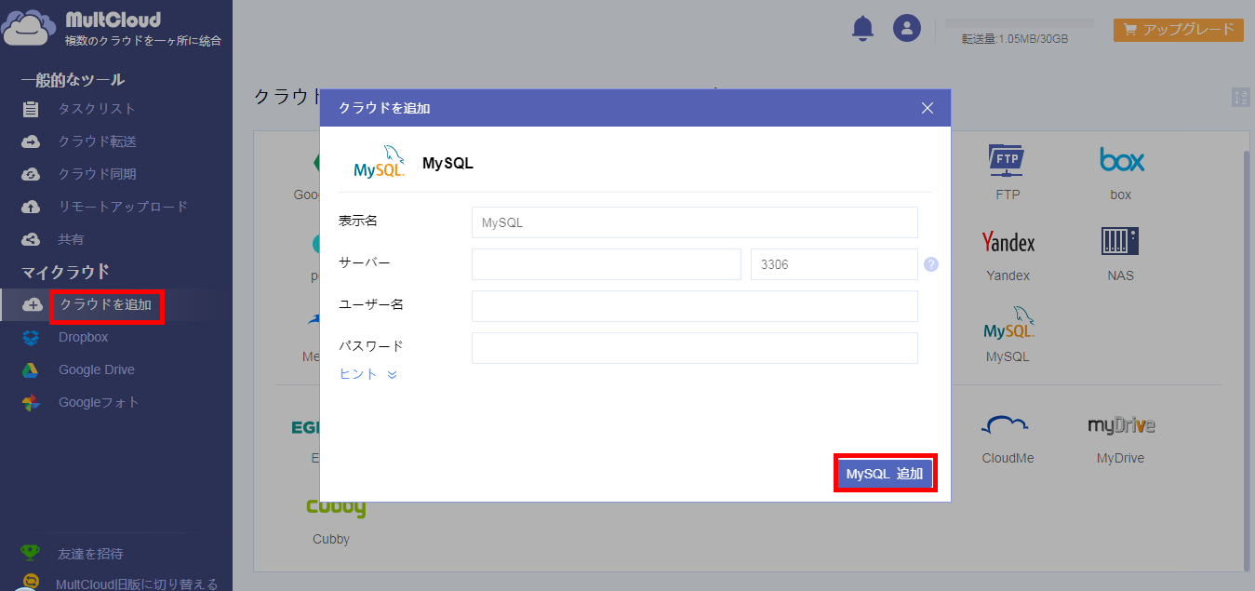Image resolution: width=1255 pixels, height=591 pixels.
Task: Open Cloud Transfer (クラウド転送) in sidebar
Action: pos(97,141)
